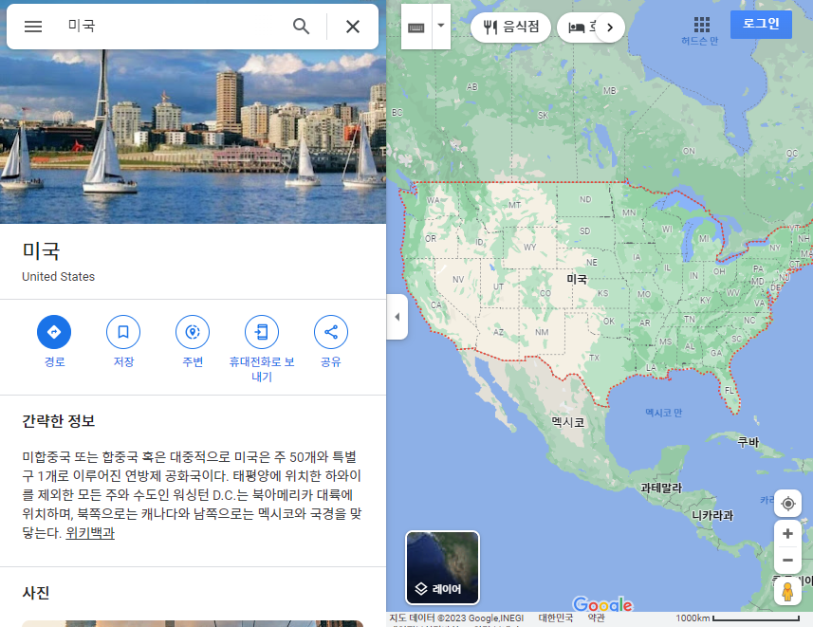Click the 지도 데이터 ©2023 attribution
This screenshot has width=813, height=627.
click(456, 618)
